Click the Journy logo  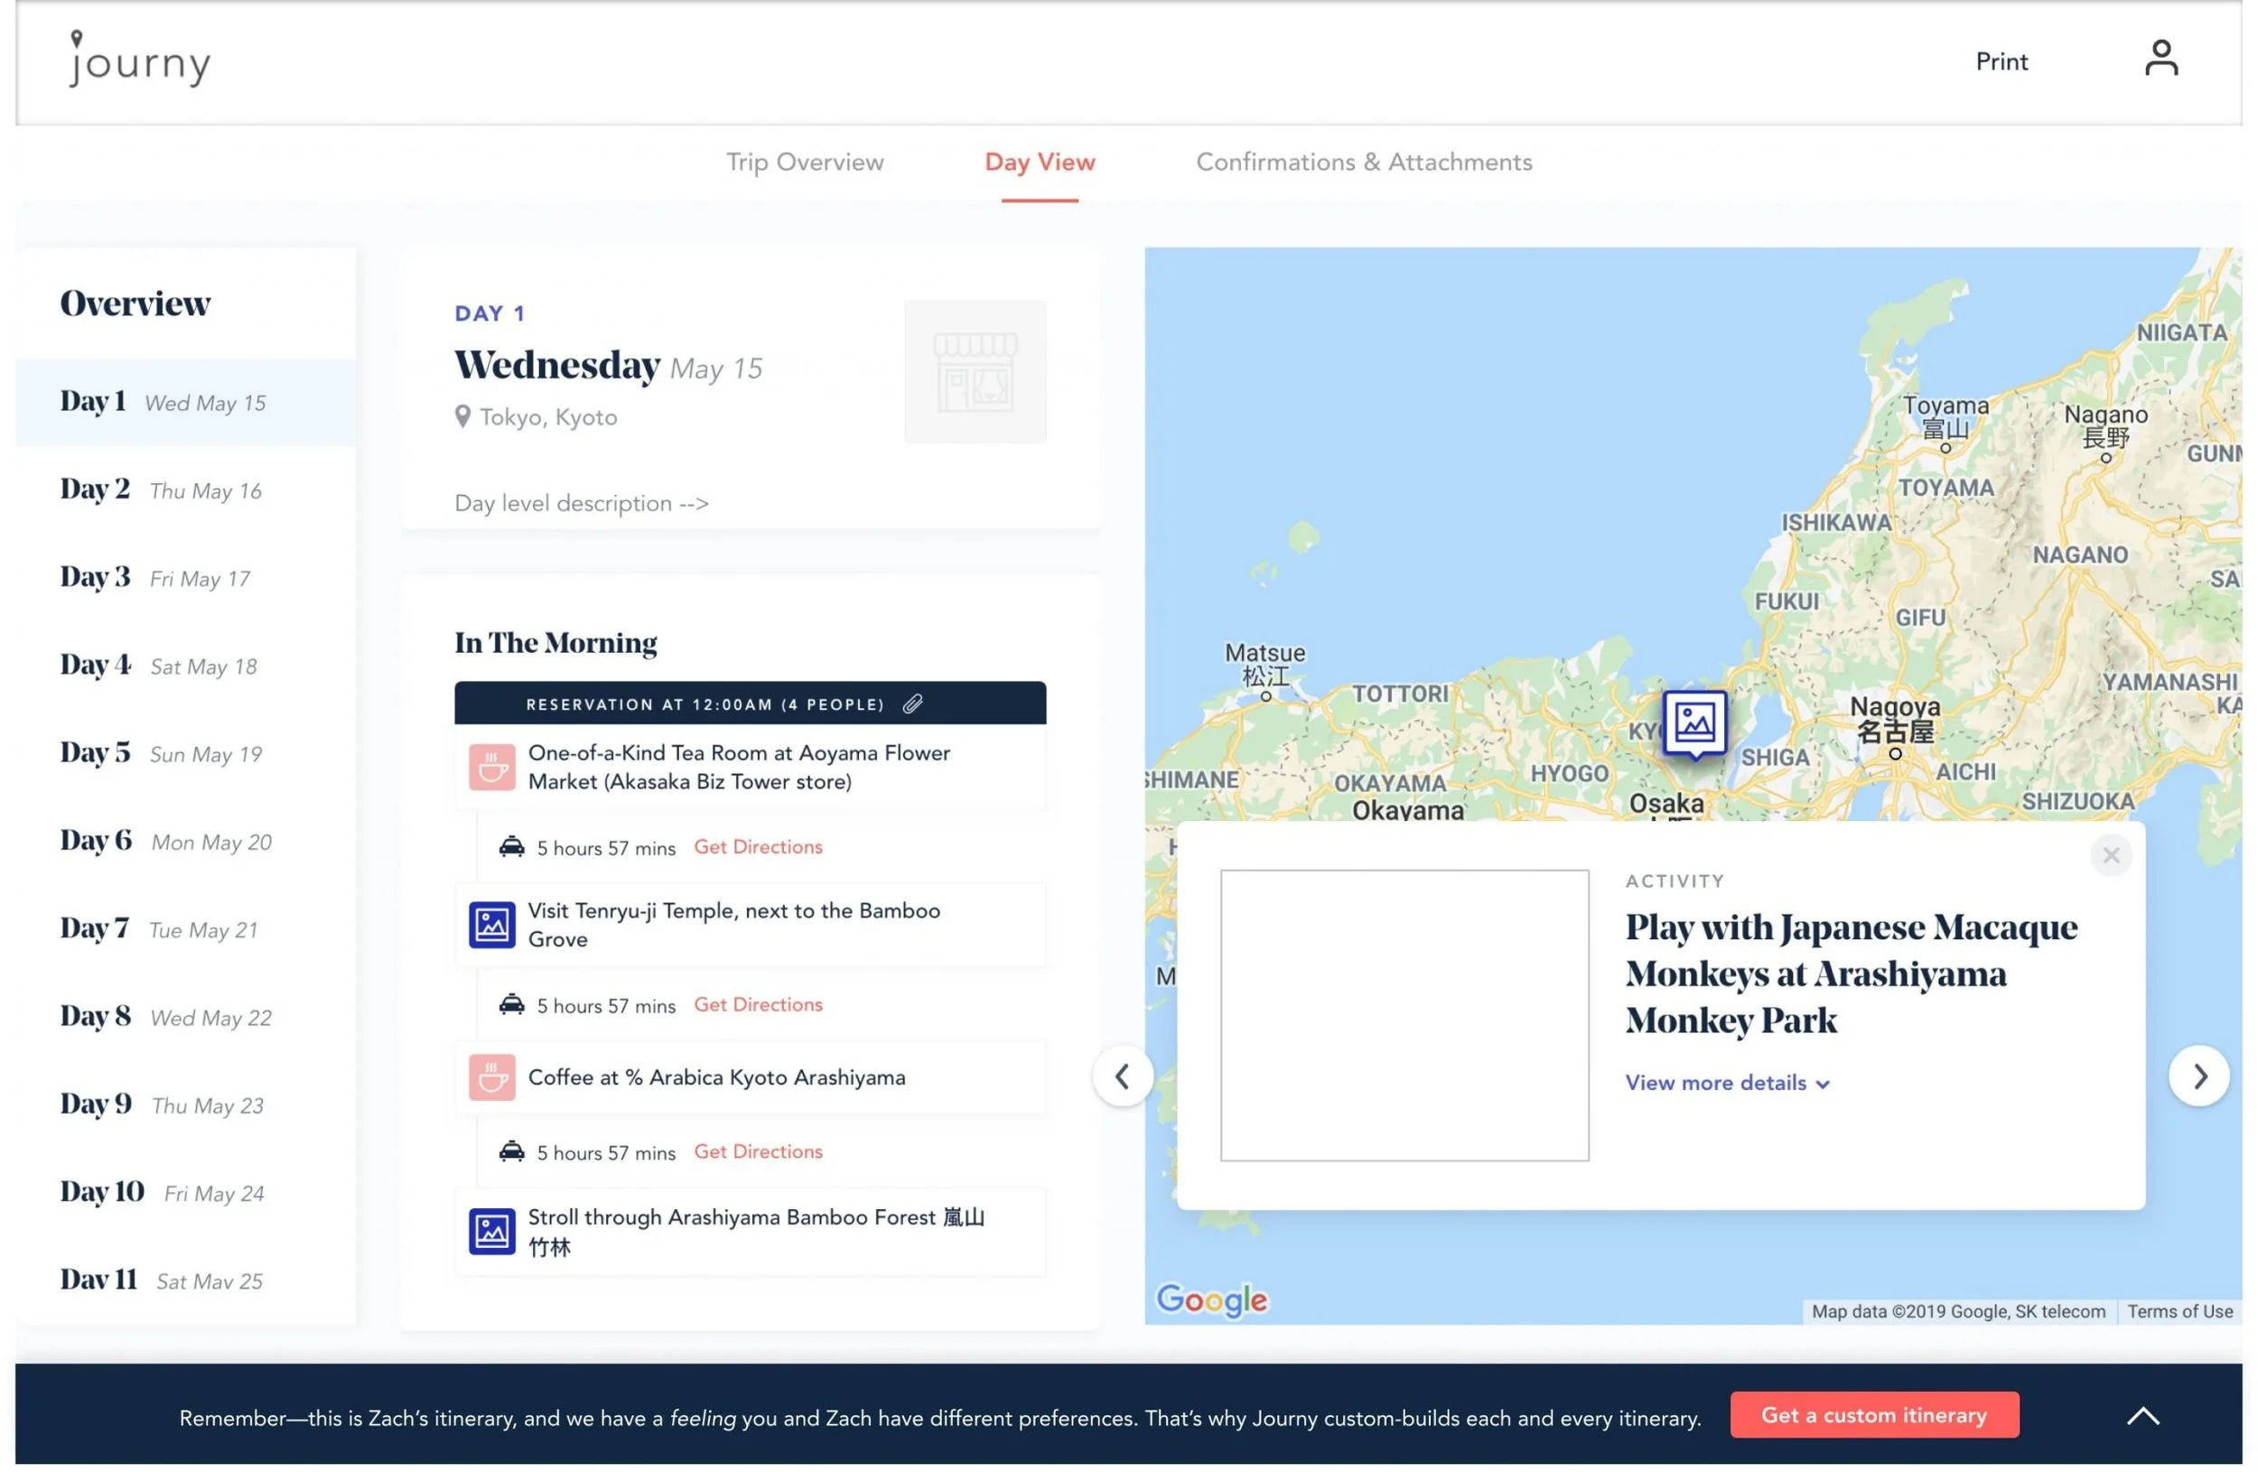pyautogui.click(x=139, y=59)
